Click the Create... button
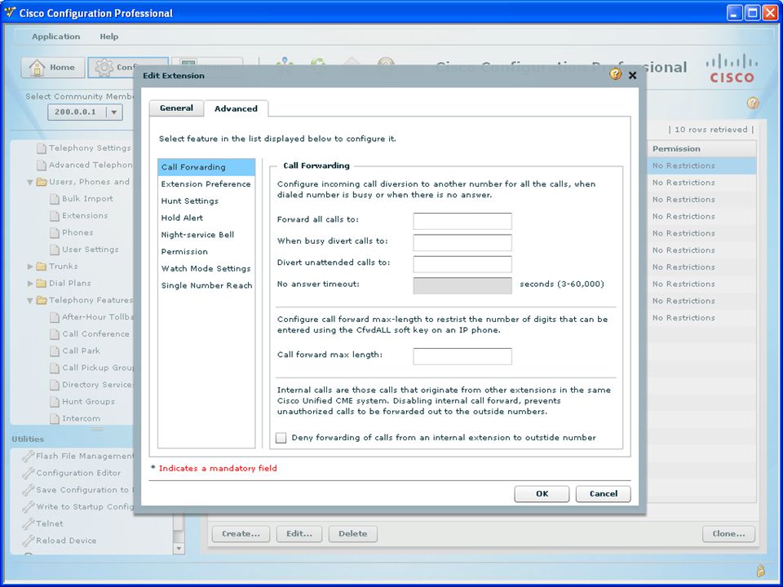The width and height of the screenshot is (783, 587). pos(241,533)
